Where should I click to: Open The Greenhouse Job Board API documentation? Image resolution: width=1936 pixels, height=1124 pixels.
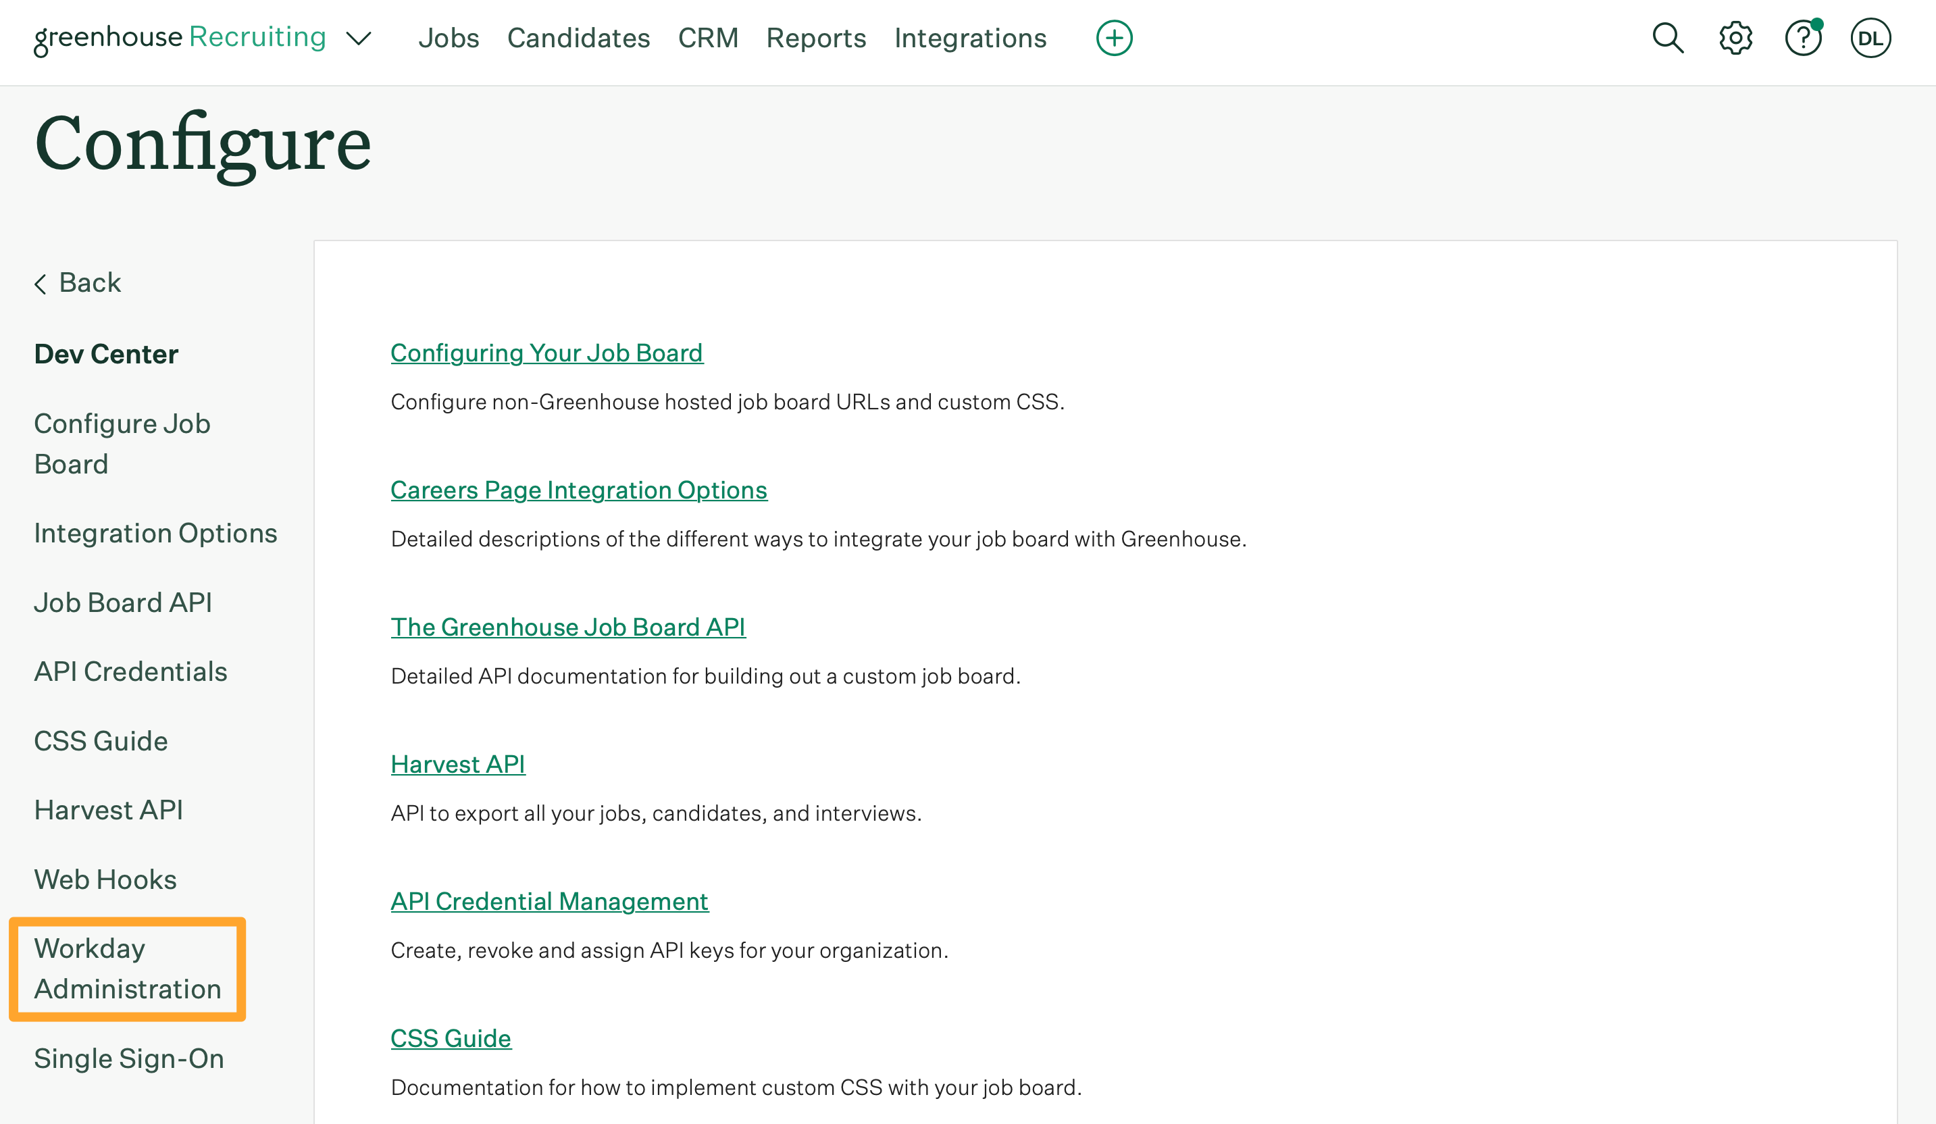click(x=567, y=627)
